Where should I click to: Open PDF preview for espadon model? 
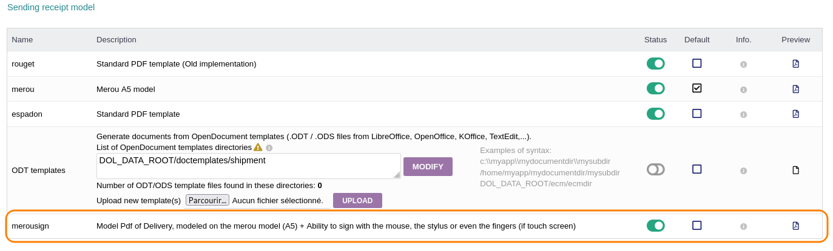point(795,114)
